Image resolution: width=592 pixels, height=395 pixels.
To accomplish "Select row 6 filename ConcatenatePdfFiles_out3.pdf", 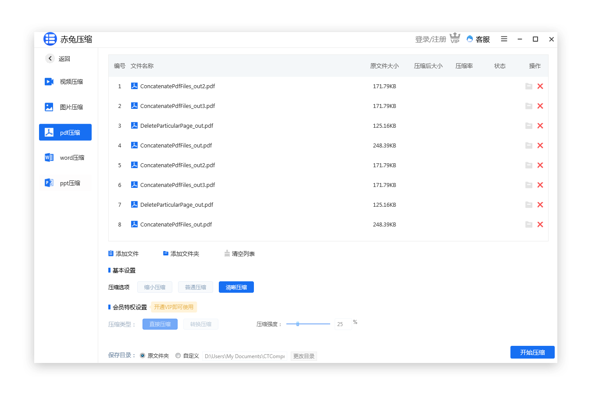I will (x=178, y=185).
